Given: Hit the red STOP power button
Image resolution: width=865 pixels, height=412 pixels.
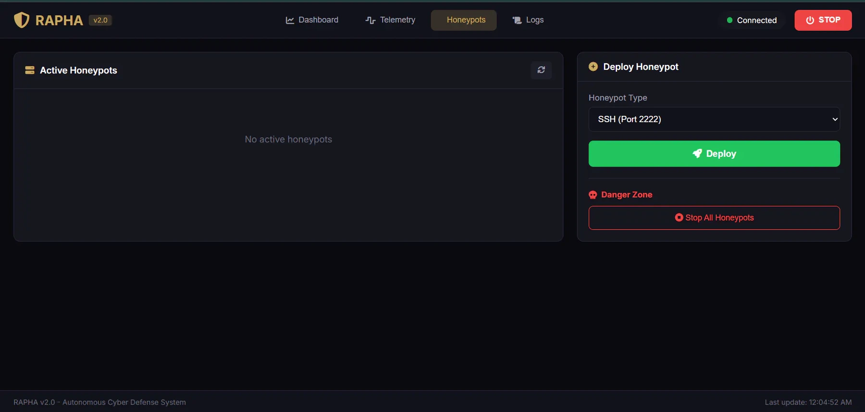Looking at the screenshot, I should click(x=823, y=20).
